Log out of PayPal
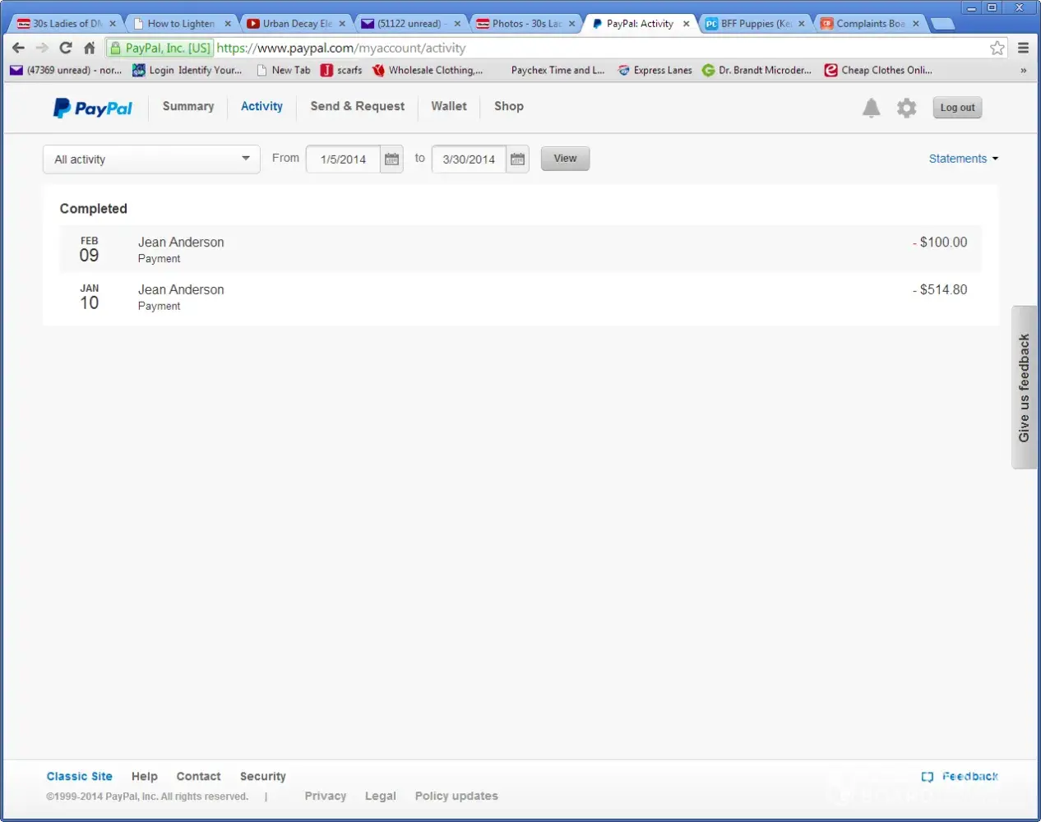The image size is (1041, 822). [x=957, y=108]
